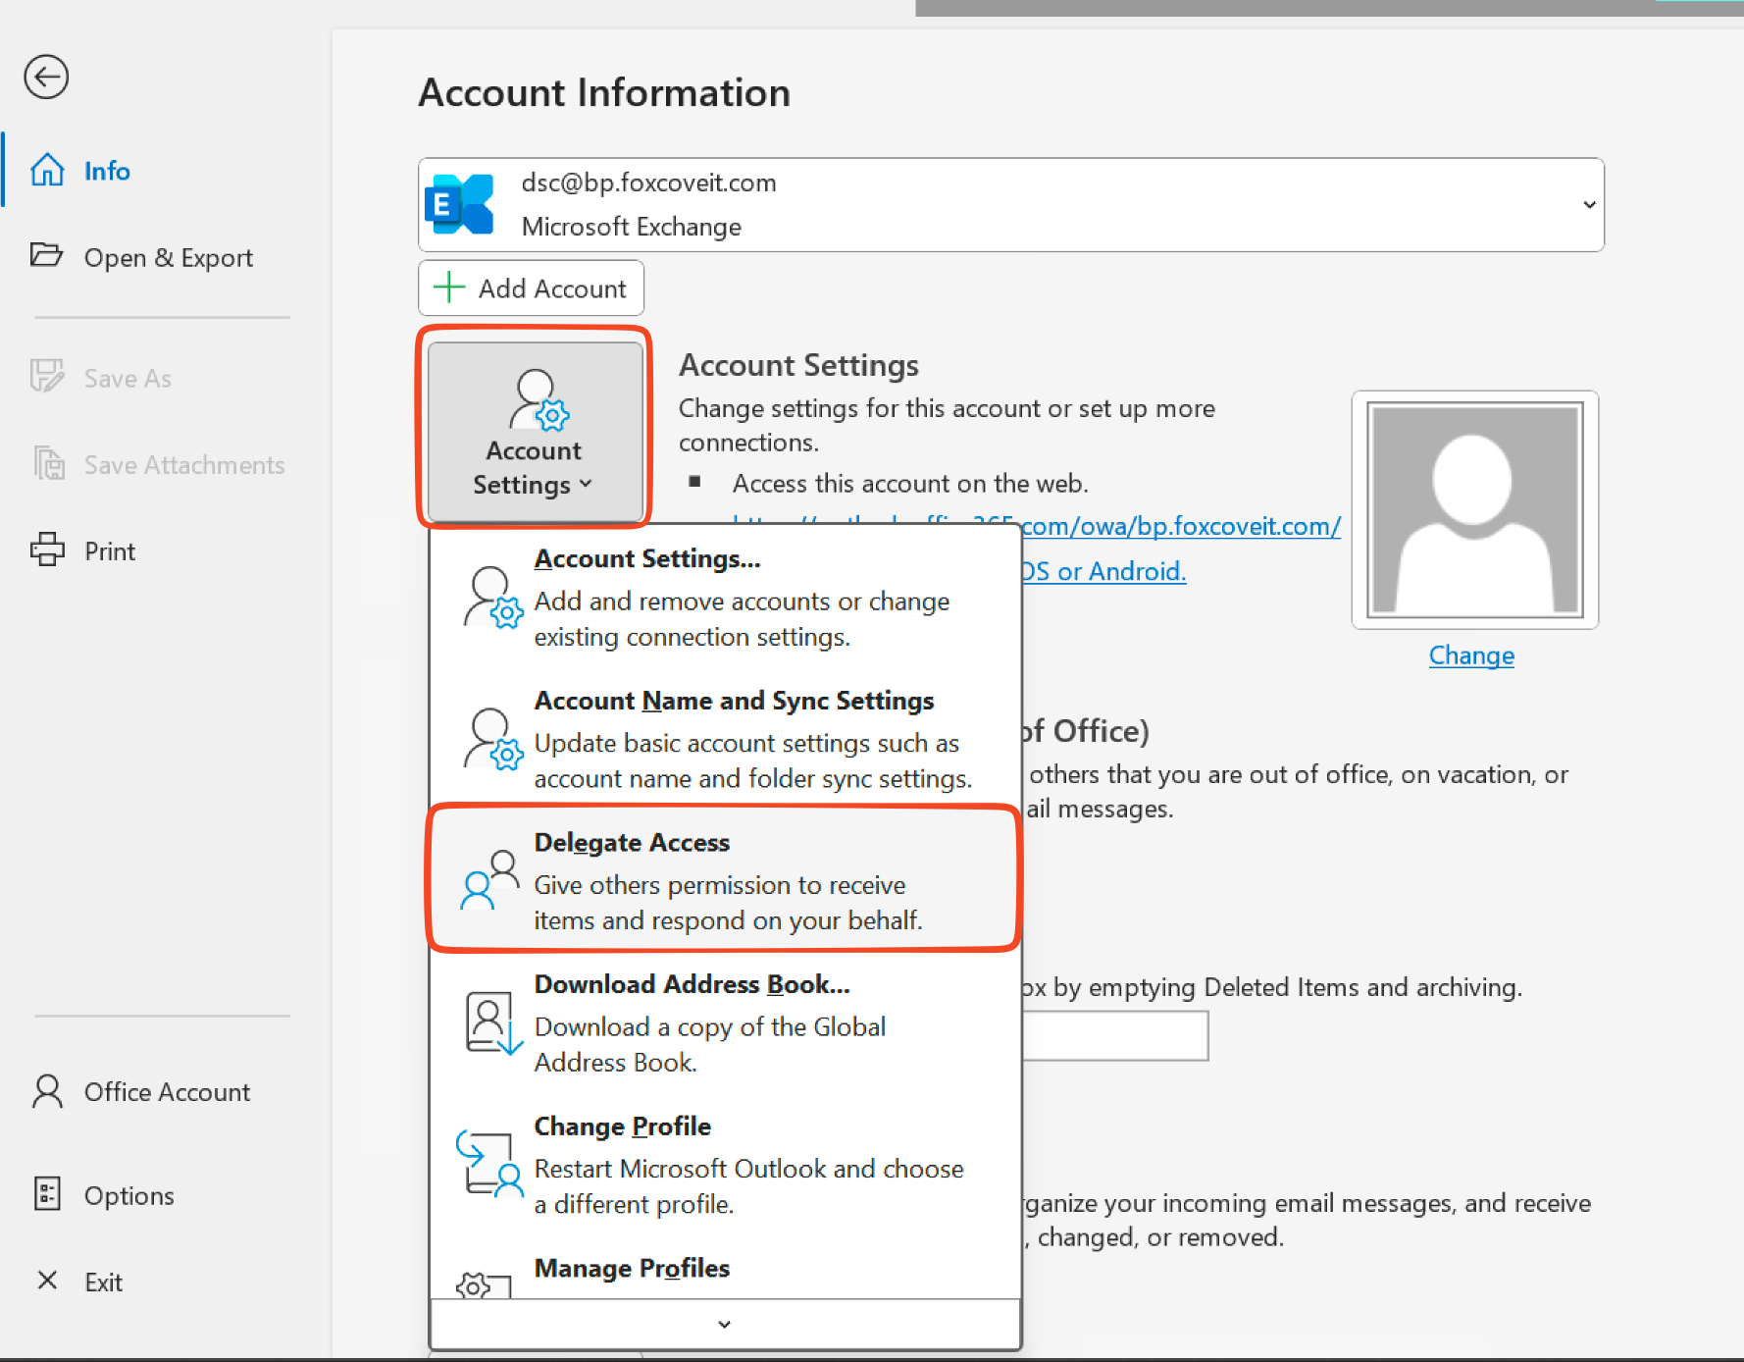
Task: Click the Microsoft Exchange account logo
Action: 459,204
